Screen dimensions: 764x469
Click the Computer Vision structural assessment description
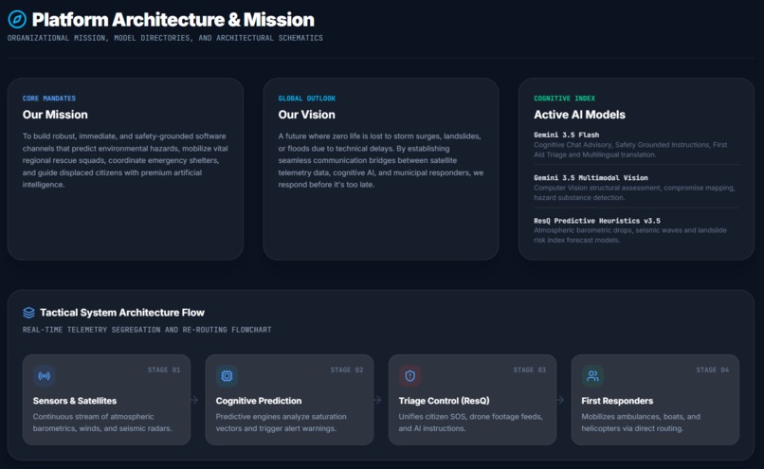coord(634,193)
